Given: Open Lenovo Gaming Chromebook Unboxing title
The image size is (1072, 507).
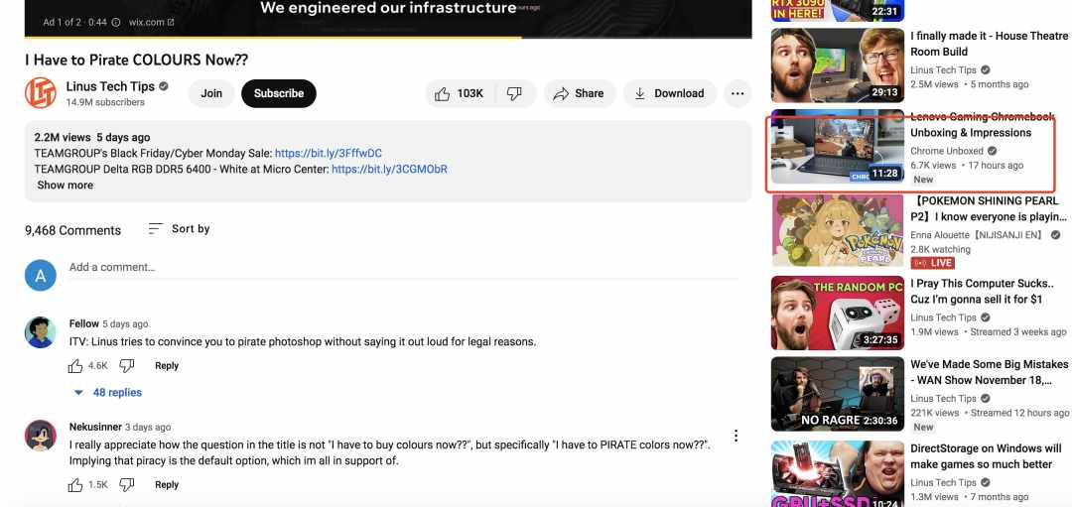Looking at the screenshot, I should pyautogui.click(x=982, y=125).
